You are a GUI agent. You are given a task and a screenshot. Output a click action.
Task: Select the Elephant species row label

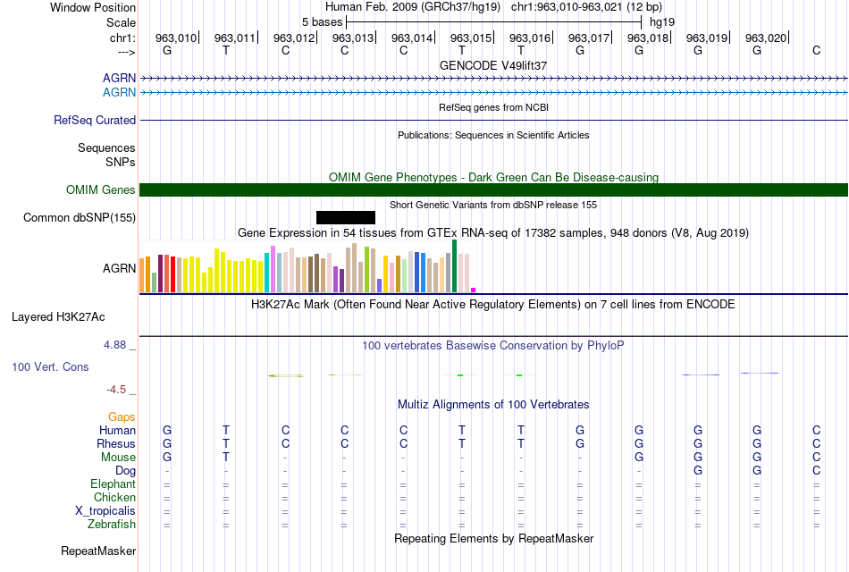(x=113, y=484)
